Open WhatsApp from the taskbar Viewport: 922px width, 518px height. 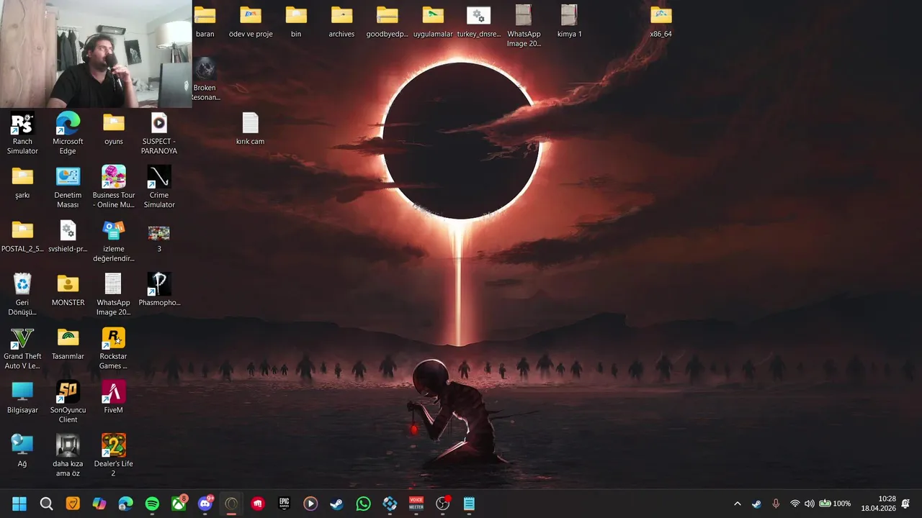click(364, 504)
